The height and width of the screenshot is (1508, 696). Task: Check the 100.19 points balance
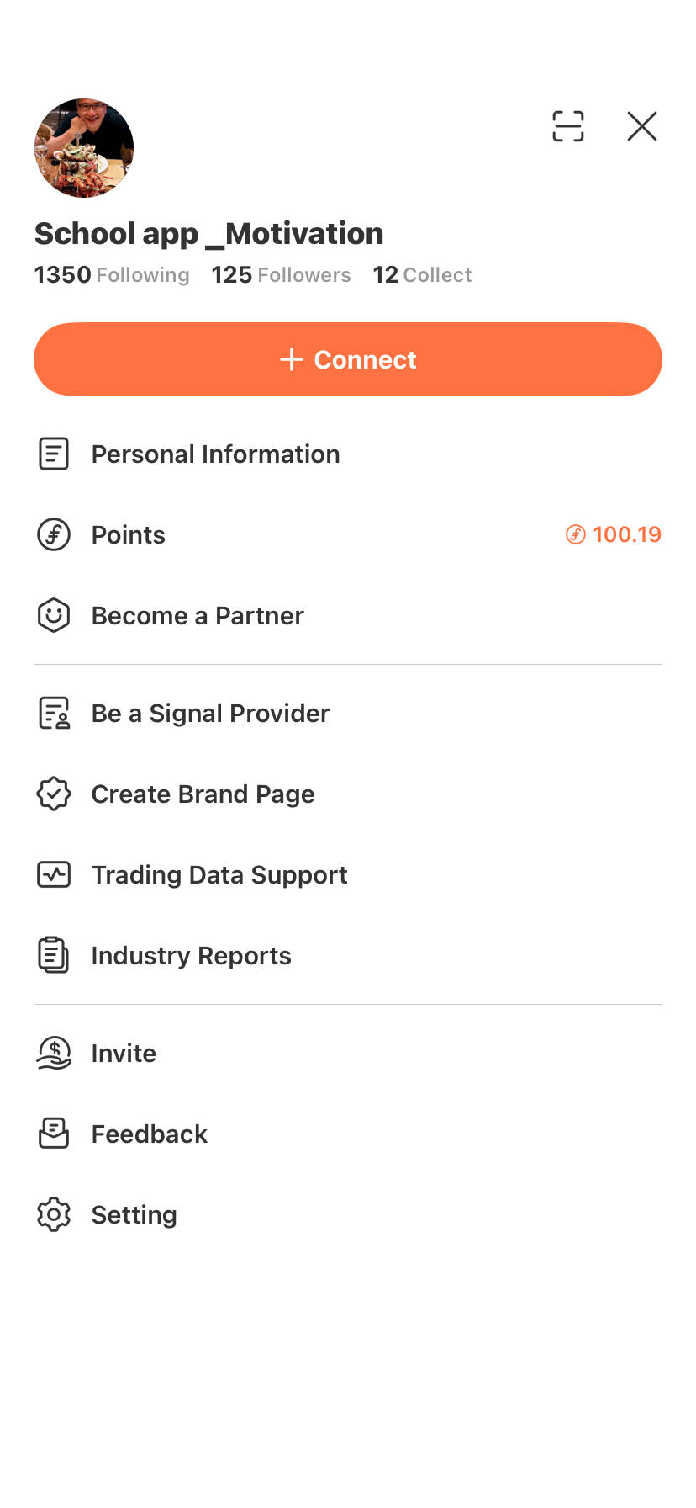[x=614, y=534]
